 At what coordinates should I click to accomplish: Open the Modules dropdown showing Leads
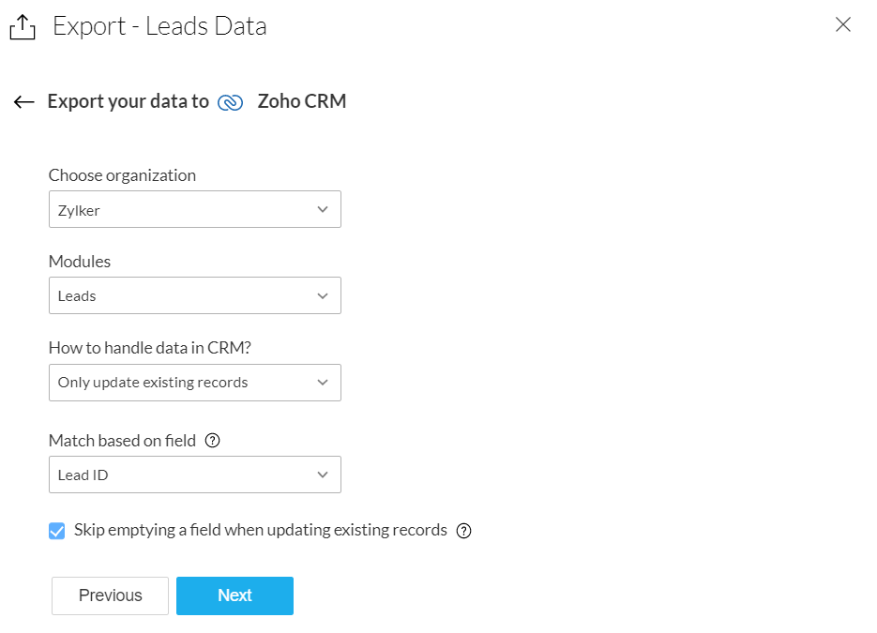coord(178,295)
